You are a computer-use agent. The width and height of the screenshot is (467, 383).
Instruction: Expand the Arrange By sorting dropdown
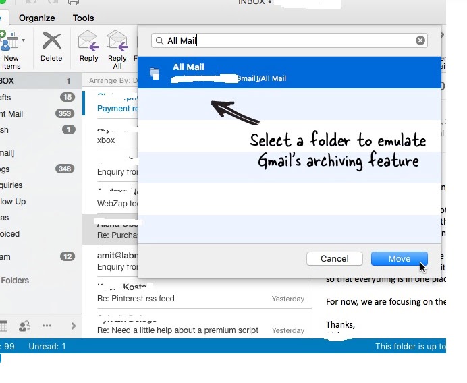coord(113,80)
